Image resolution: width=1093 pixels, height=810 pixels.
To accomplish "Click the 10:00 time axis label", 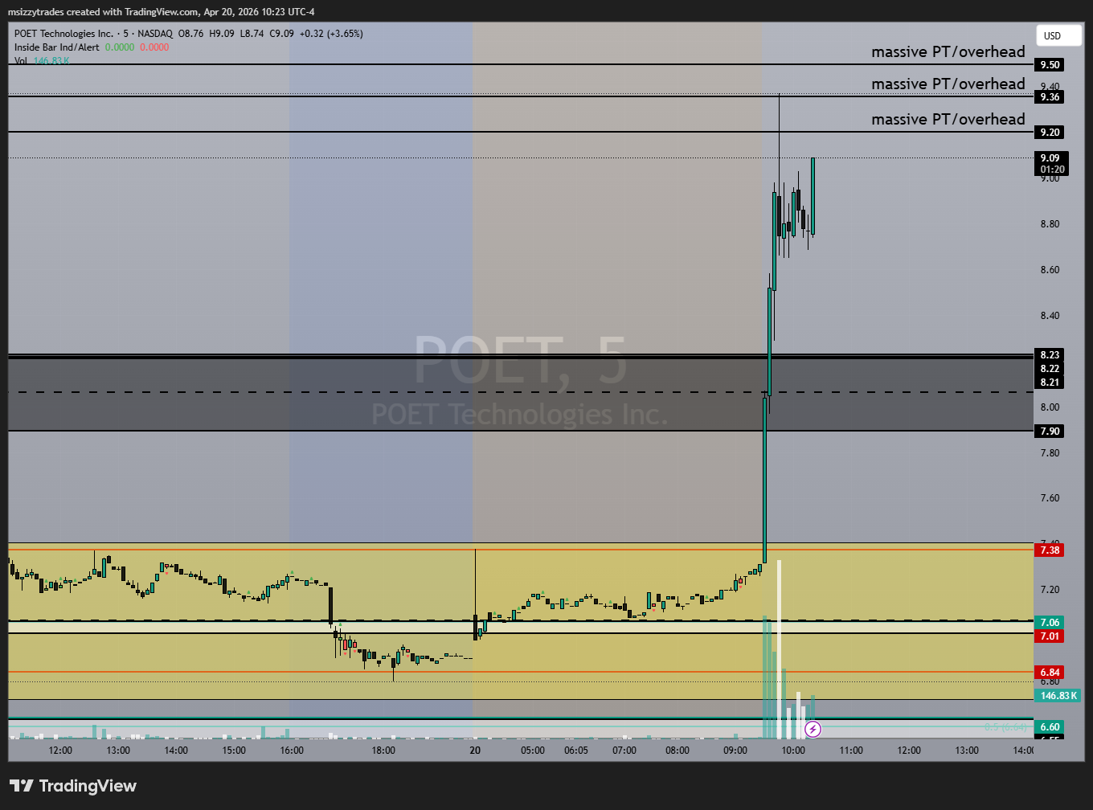I will 793,751.
